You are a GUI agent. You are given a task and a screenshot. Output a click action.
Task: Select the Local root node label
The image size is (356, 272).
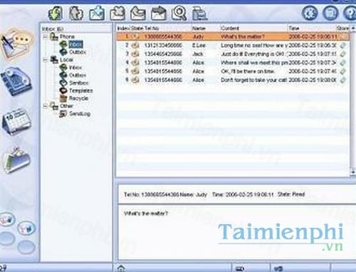(66, 60)
